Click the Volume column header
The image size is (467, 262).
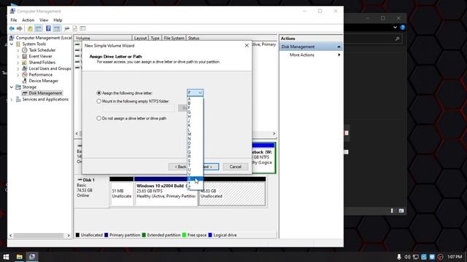(x=103, y=38)
